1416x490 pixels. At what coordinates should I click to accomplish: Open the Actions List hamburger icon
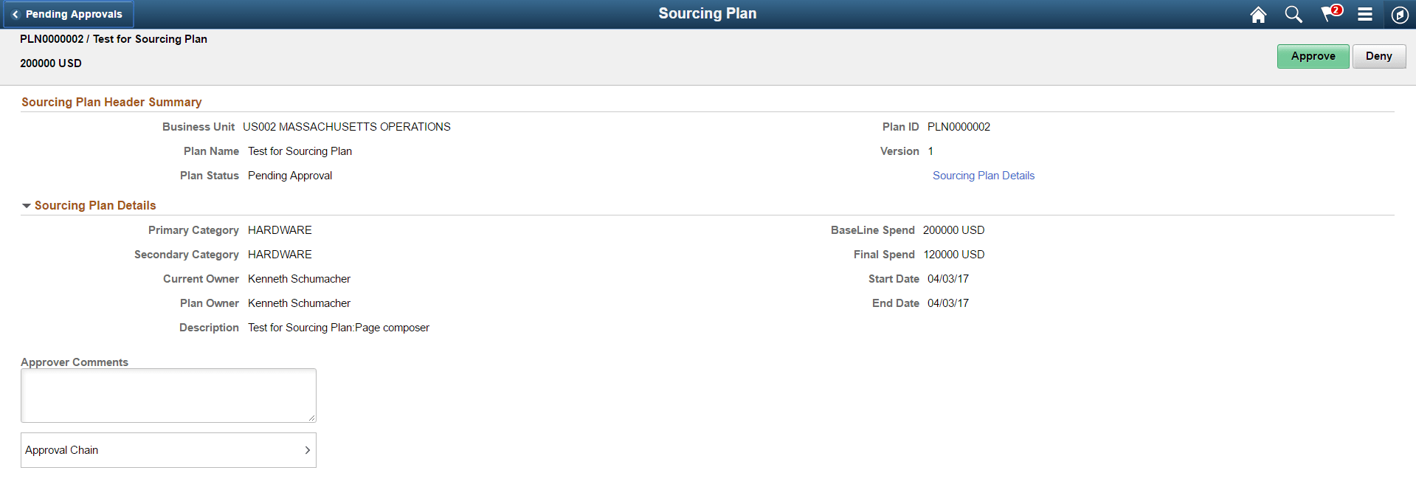point(1364,14)
